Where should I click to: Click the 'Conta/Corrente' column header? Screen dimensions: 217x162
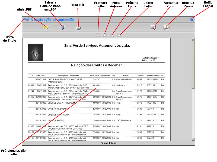[x=153, y=76]
